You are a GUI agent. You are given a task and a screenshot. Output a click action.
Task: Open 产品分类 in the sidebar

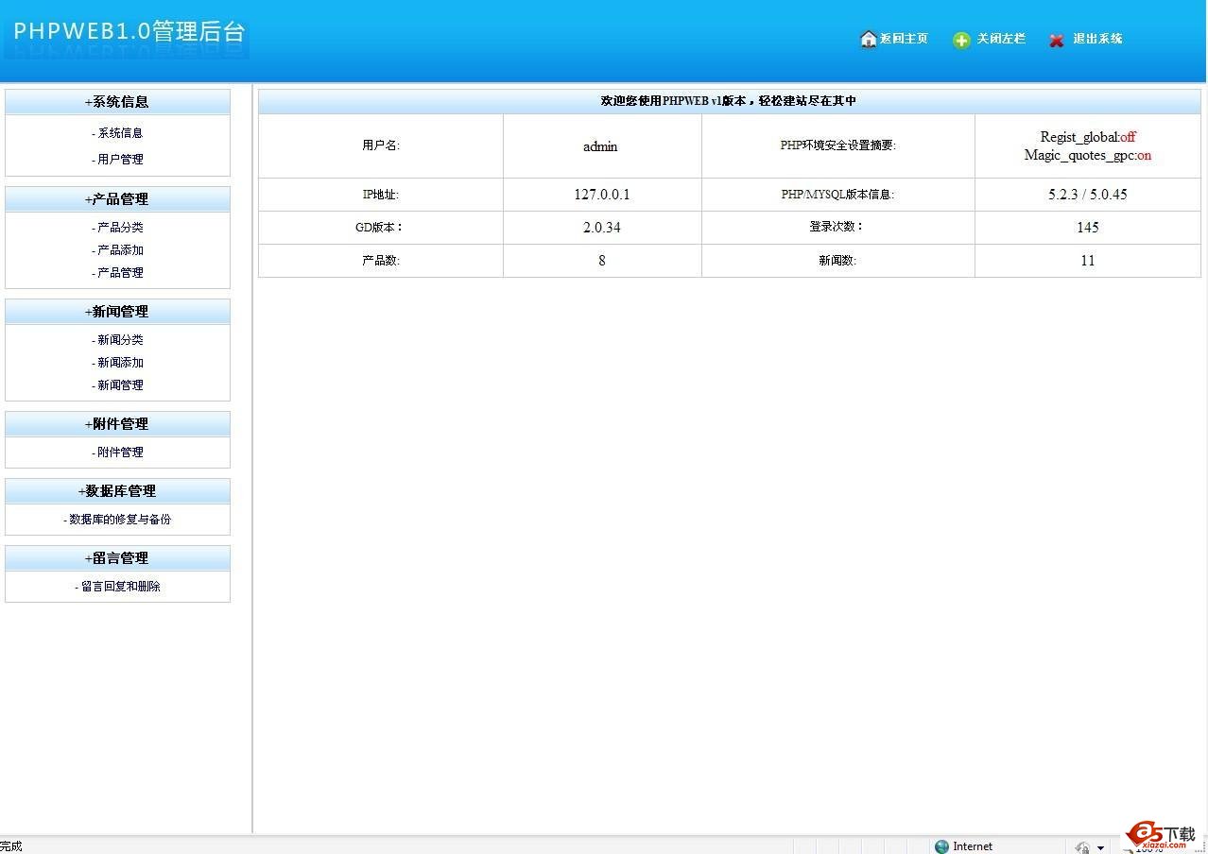(x=119, y=228)
